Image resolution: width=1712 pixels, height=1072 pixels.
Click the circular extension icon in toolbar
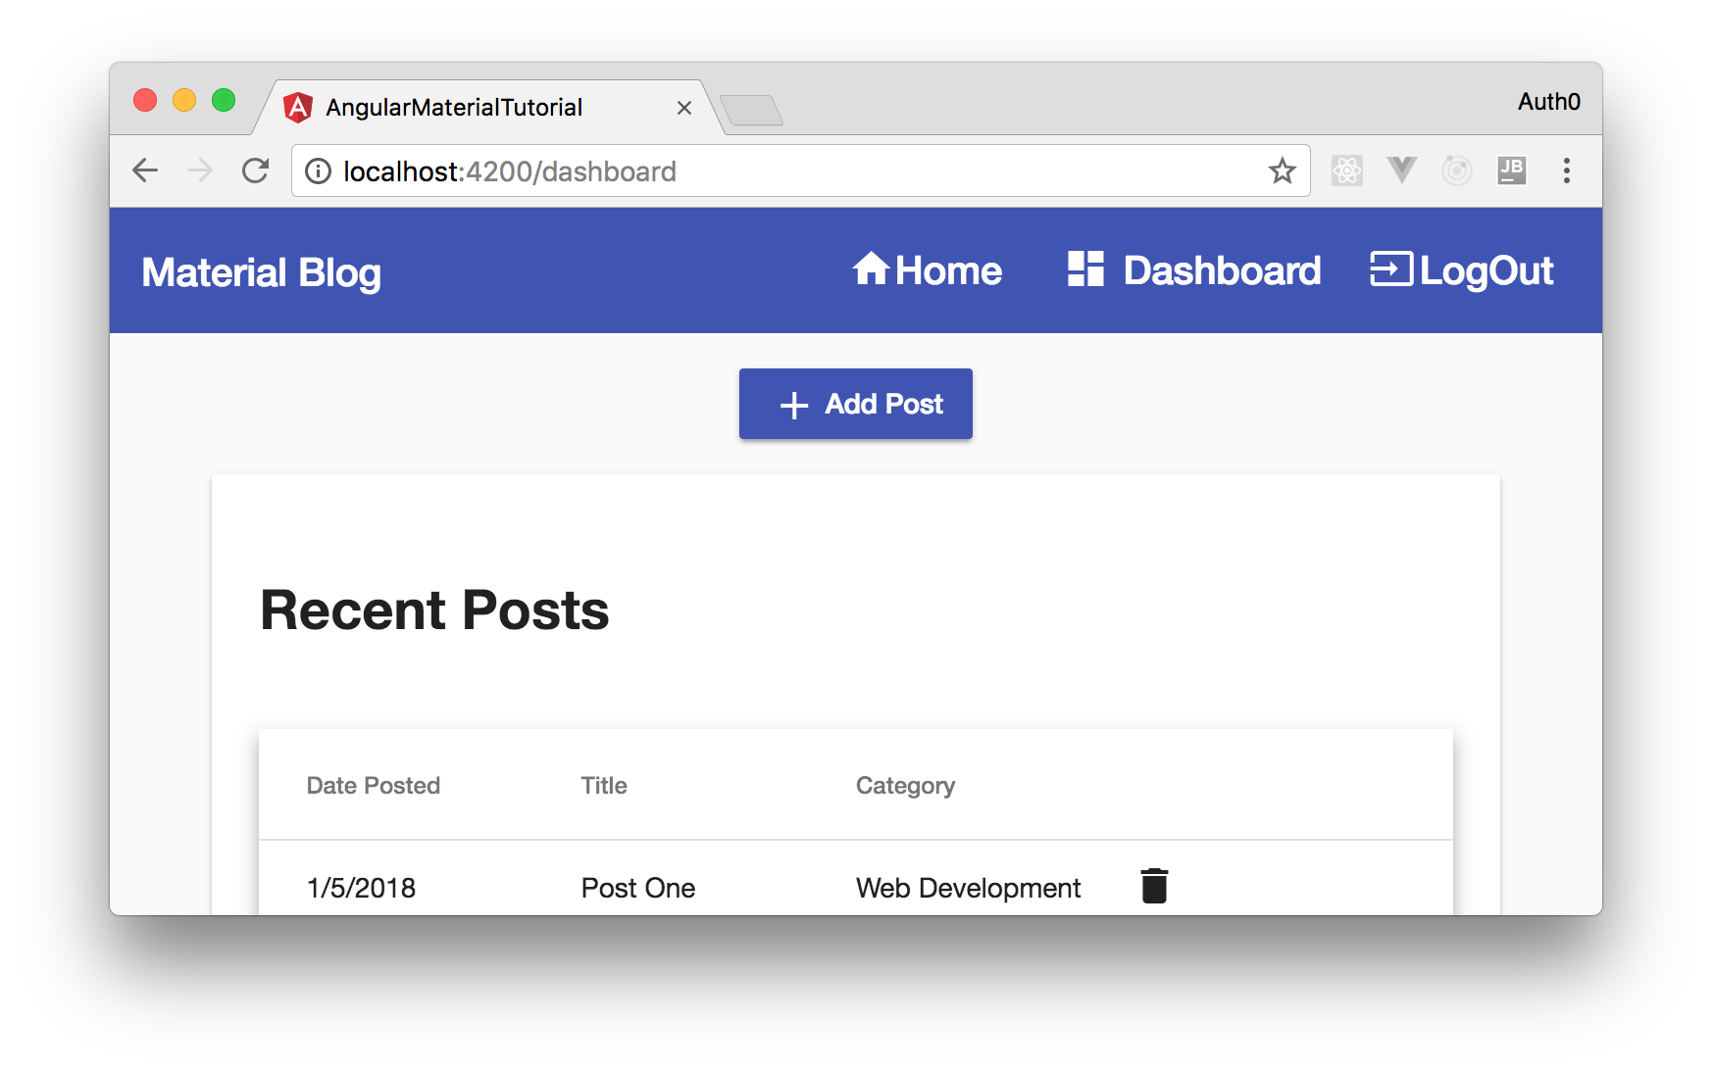point(1457,171)
